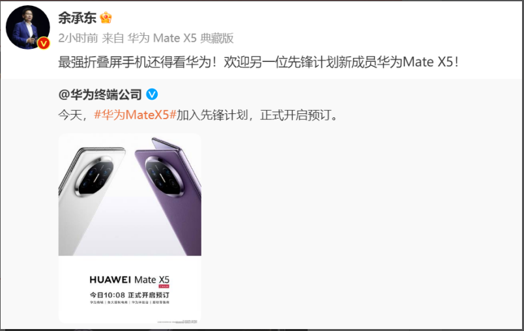This screenshot has width=524, height=331.
Task: Open the #华为MateX5# hashtag topic
Action: click(135, 115)
